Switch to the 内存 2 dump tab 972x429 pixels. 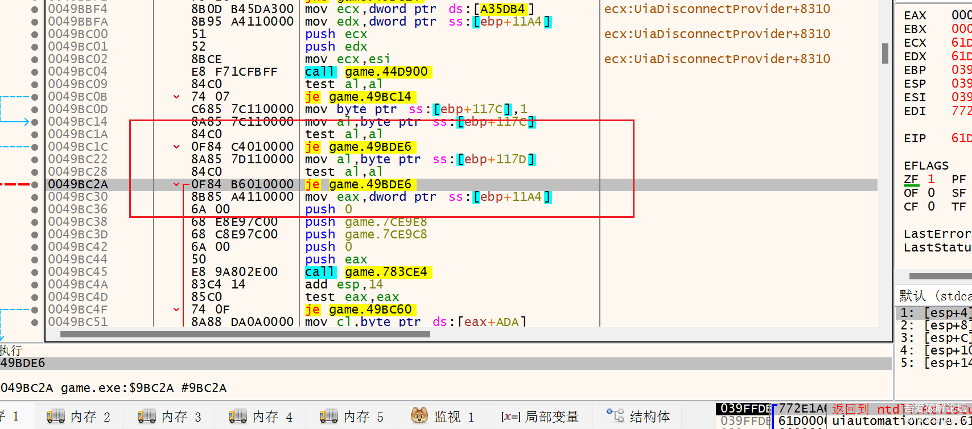coord(79,416)
